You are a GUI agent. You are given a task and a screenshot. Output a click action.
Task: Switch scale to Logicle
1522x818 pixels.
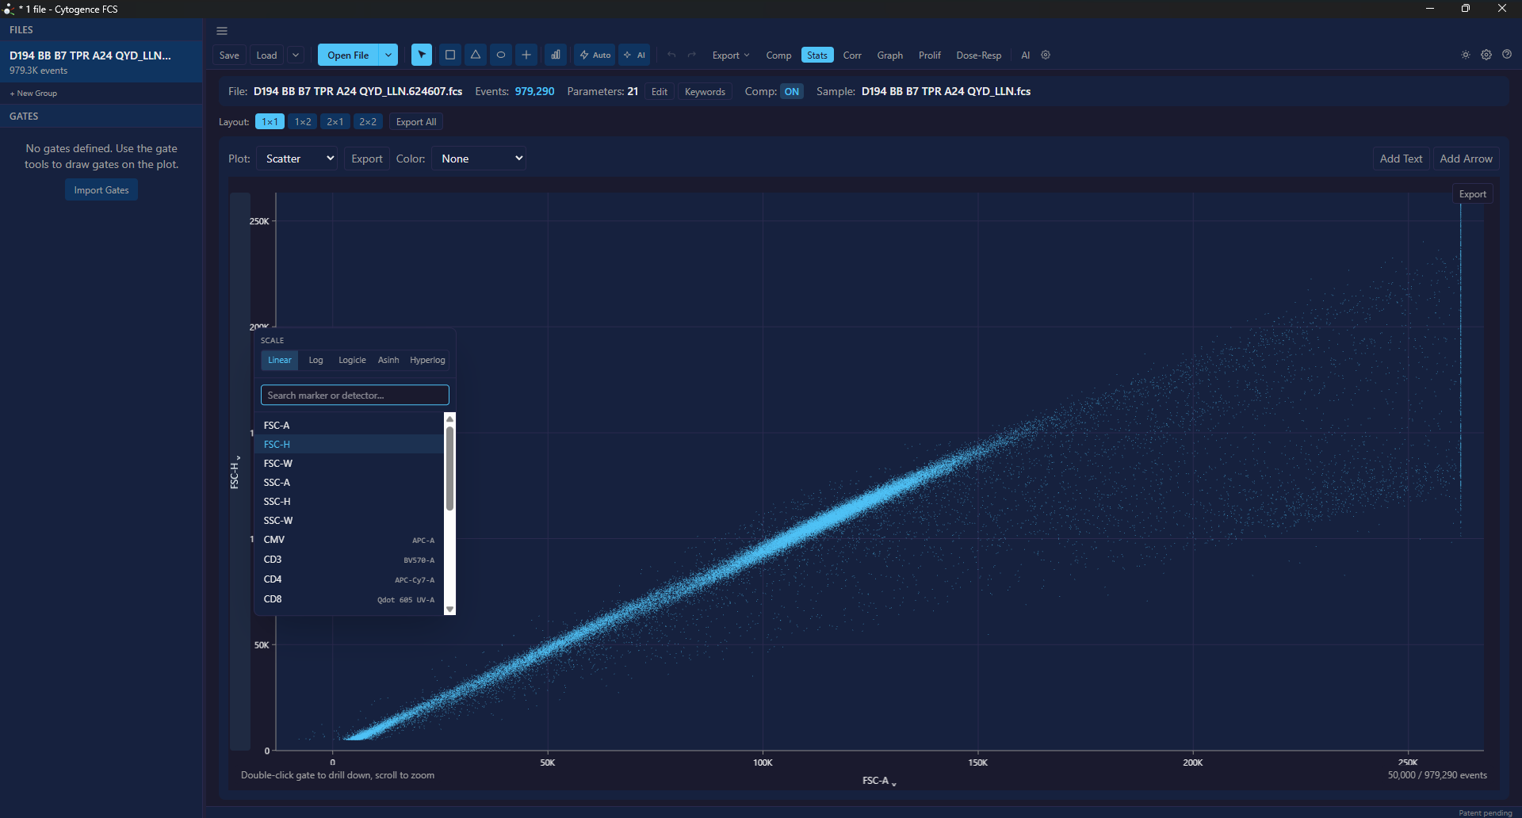click(352, 360)
